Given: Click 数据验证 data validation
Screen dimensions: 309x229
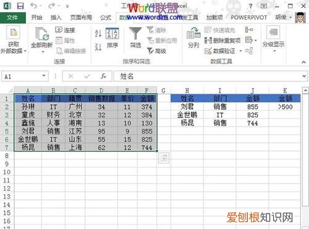Looking at the screenshot, I should [x=219, y=51].
